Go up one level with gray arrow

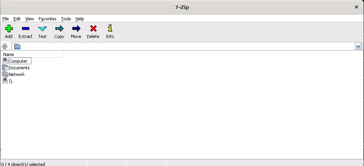point(5,46)
